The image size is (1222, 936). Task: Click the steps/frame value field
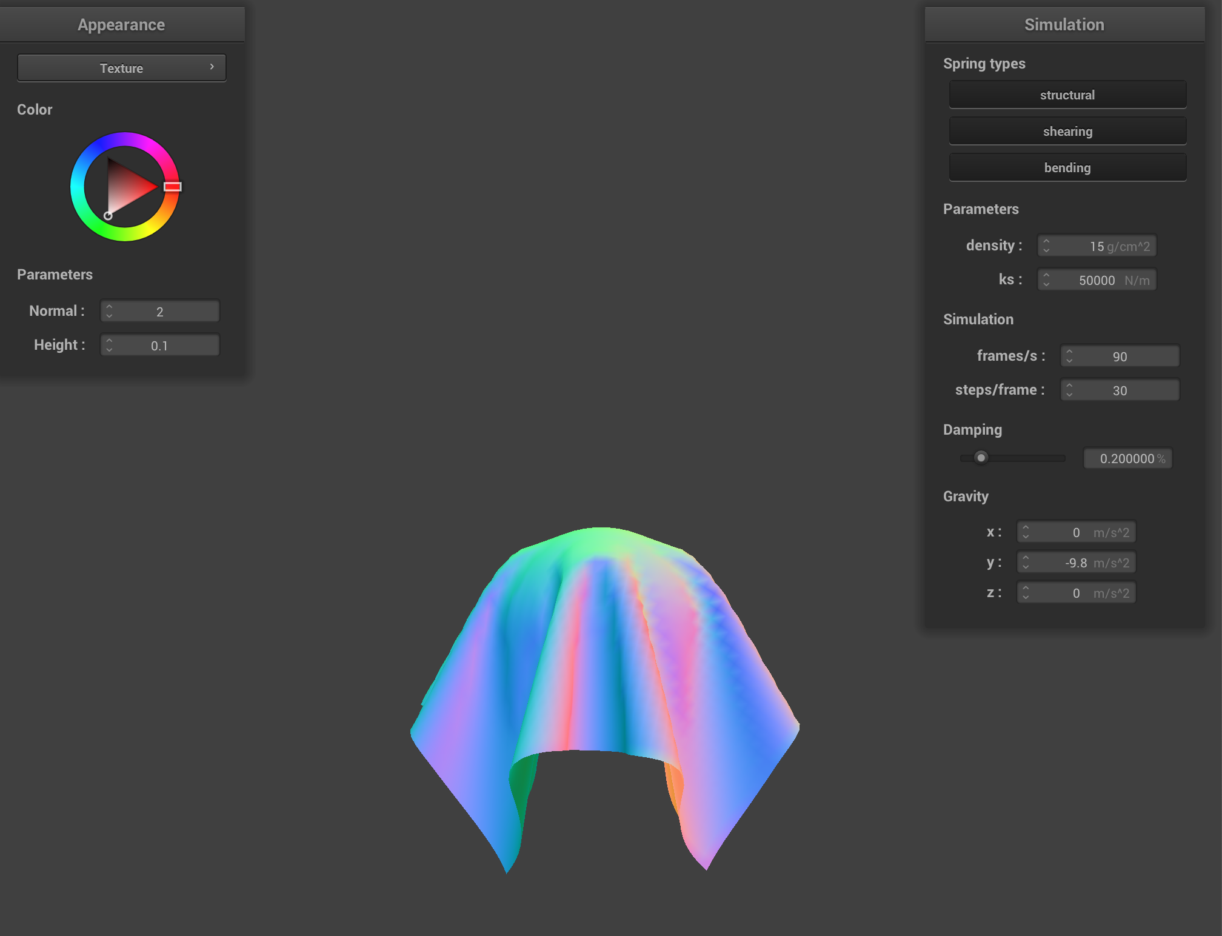point(1120,390)
